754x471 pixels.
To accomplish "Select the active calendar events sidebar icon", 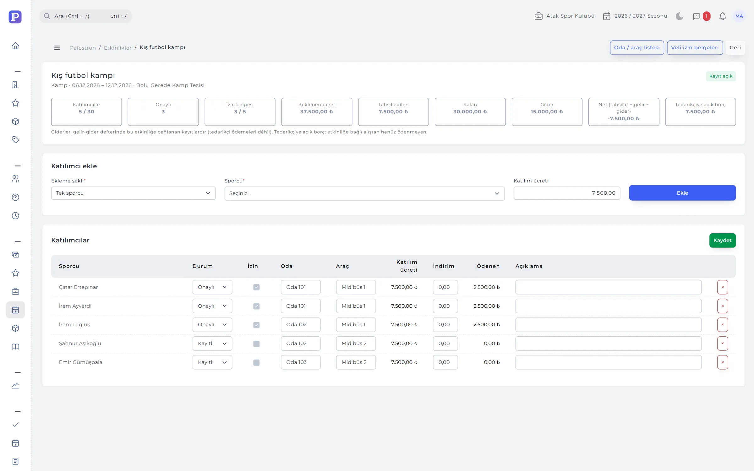I will 15,310.
